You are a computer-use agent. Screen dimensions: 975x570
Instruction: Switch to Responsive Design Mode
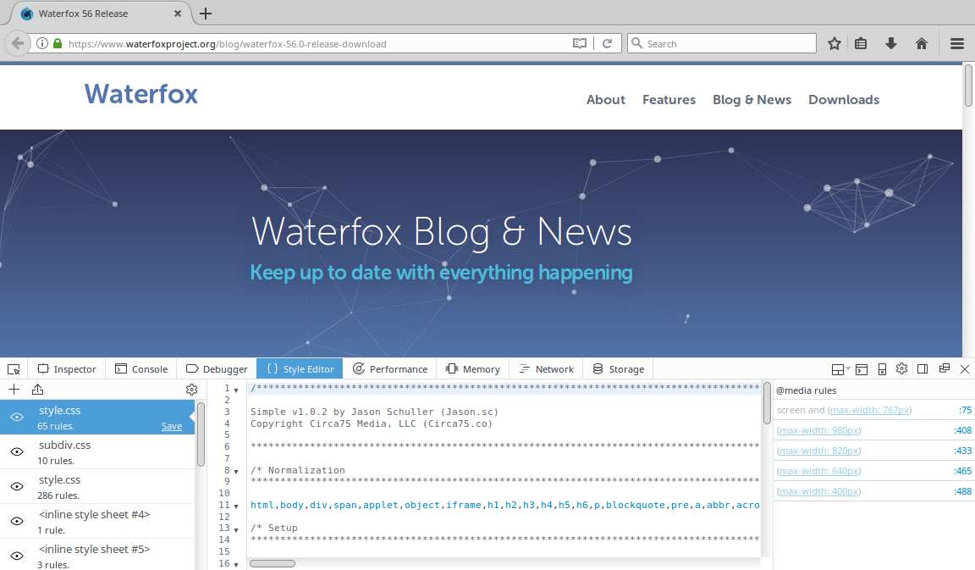[882, 368]
